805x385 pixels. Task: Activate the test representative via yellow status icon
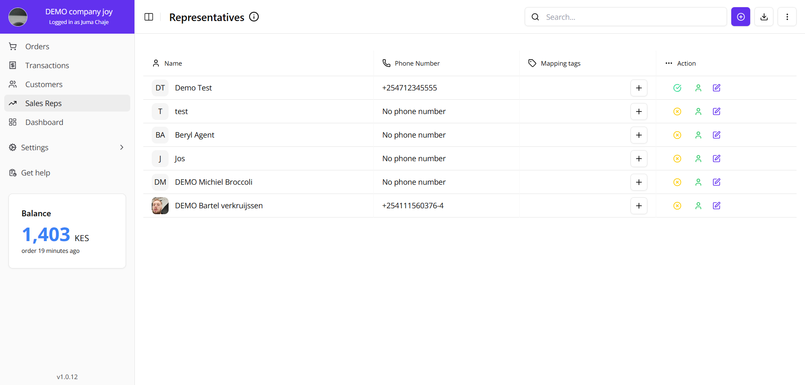(677, 111)
